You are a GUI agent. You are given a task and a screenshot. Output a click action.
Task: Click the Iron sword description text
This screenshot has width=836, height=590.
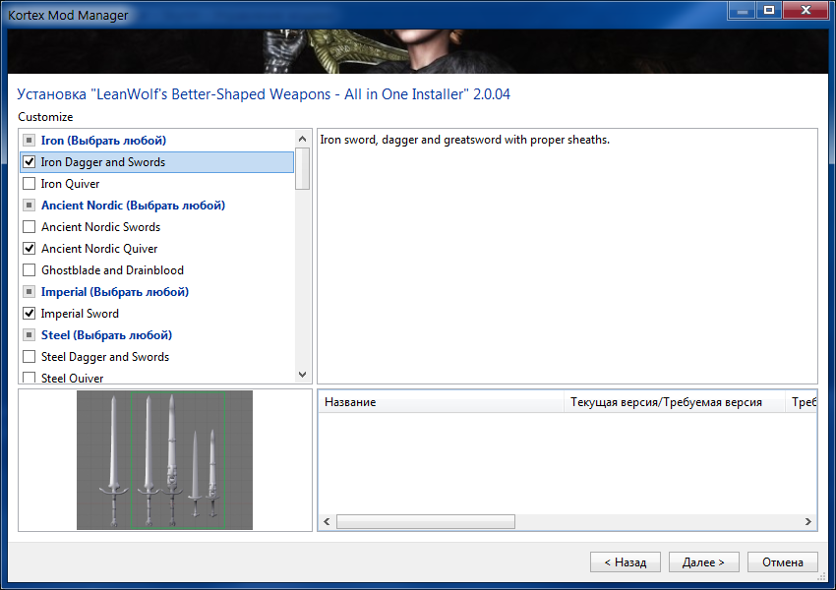click(465, 140)
